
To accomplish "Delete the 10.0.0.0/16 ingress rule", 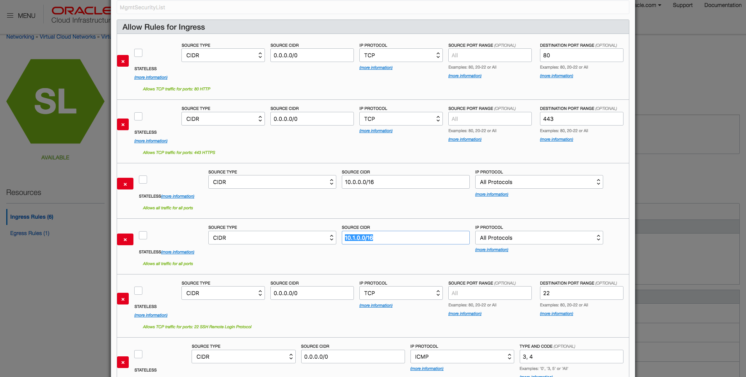I will 125,184.
